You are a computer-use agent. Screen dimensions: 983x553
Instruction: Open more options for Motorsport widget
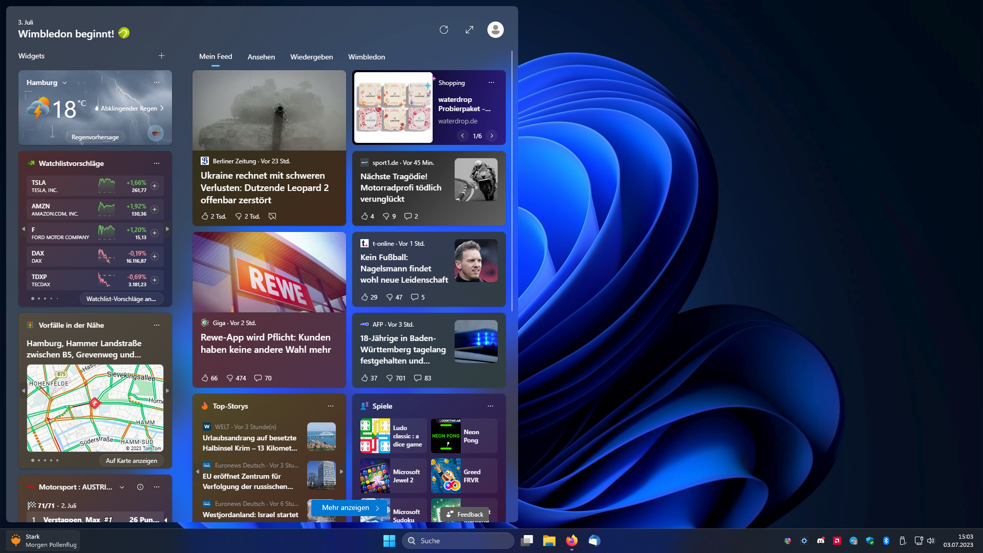[x=157, y=487]
